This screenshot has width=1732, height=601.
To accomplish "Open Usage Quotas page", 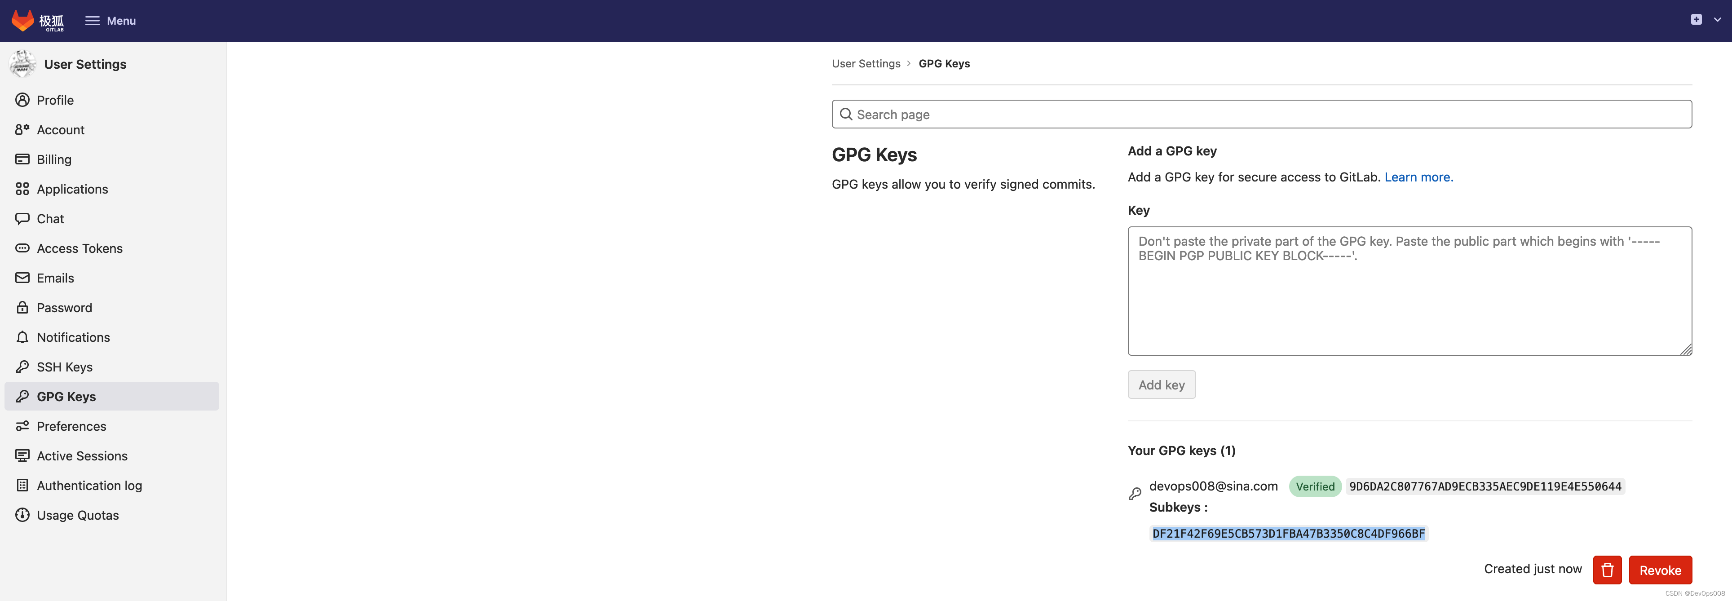I will (x=77, y=515).
